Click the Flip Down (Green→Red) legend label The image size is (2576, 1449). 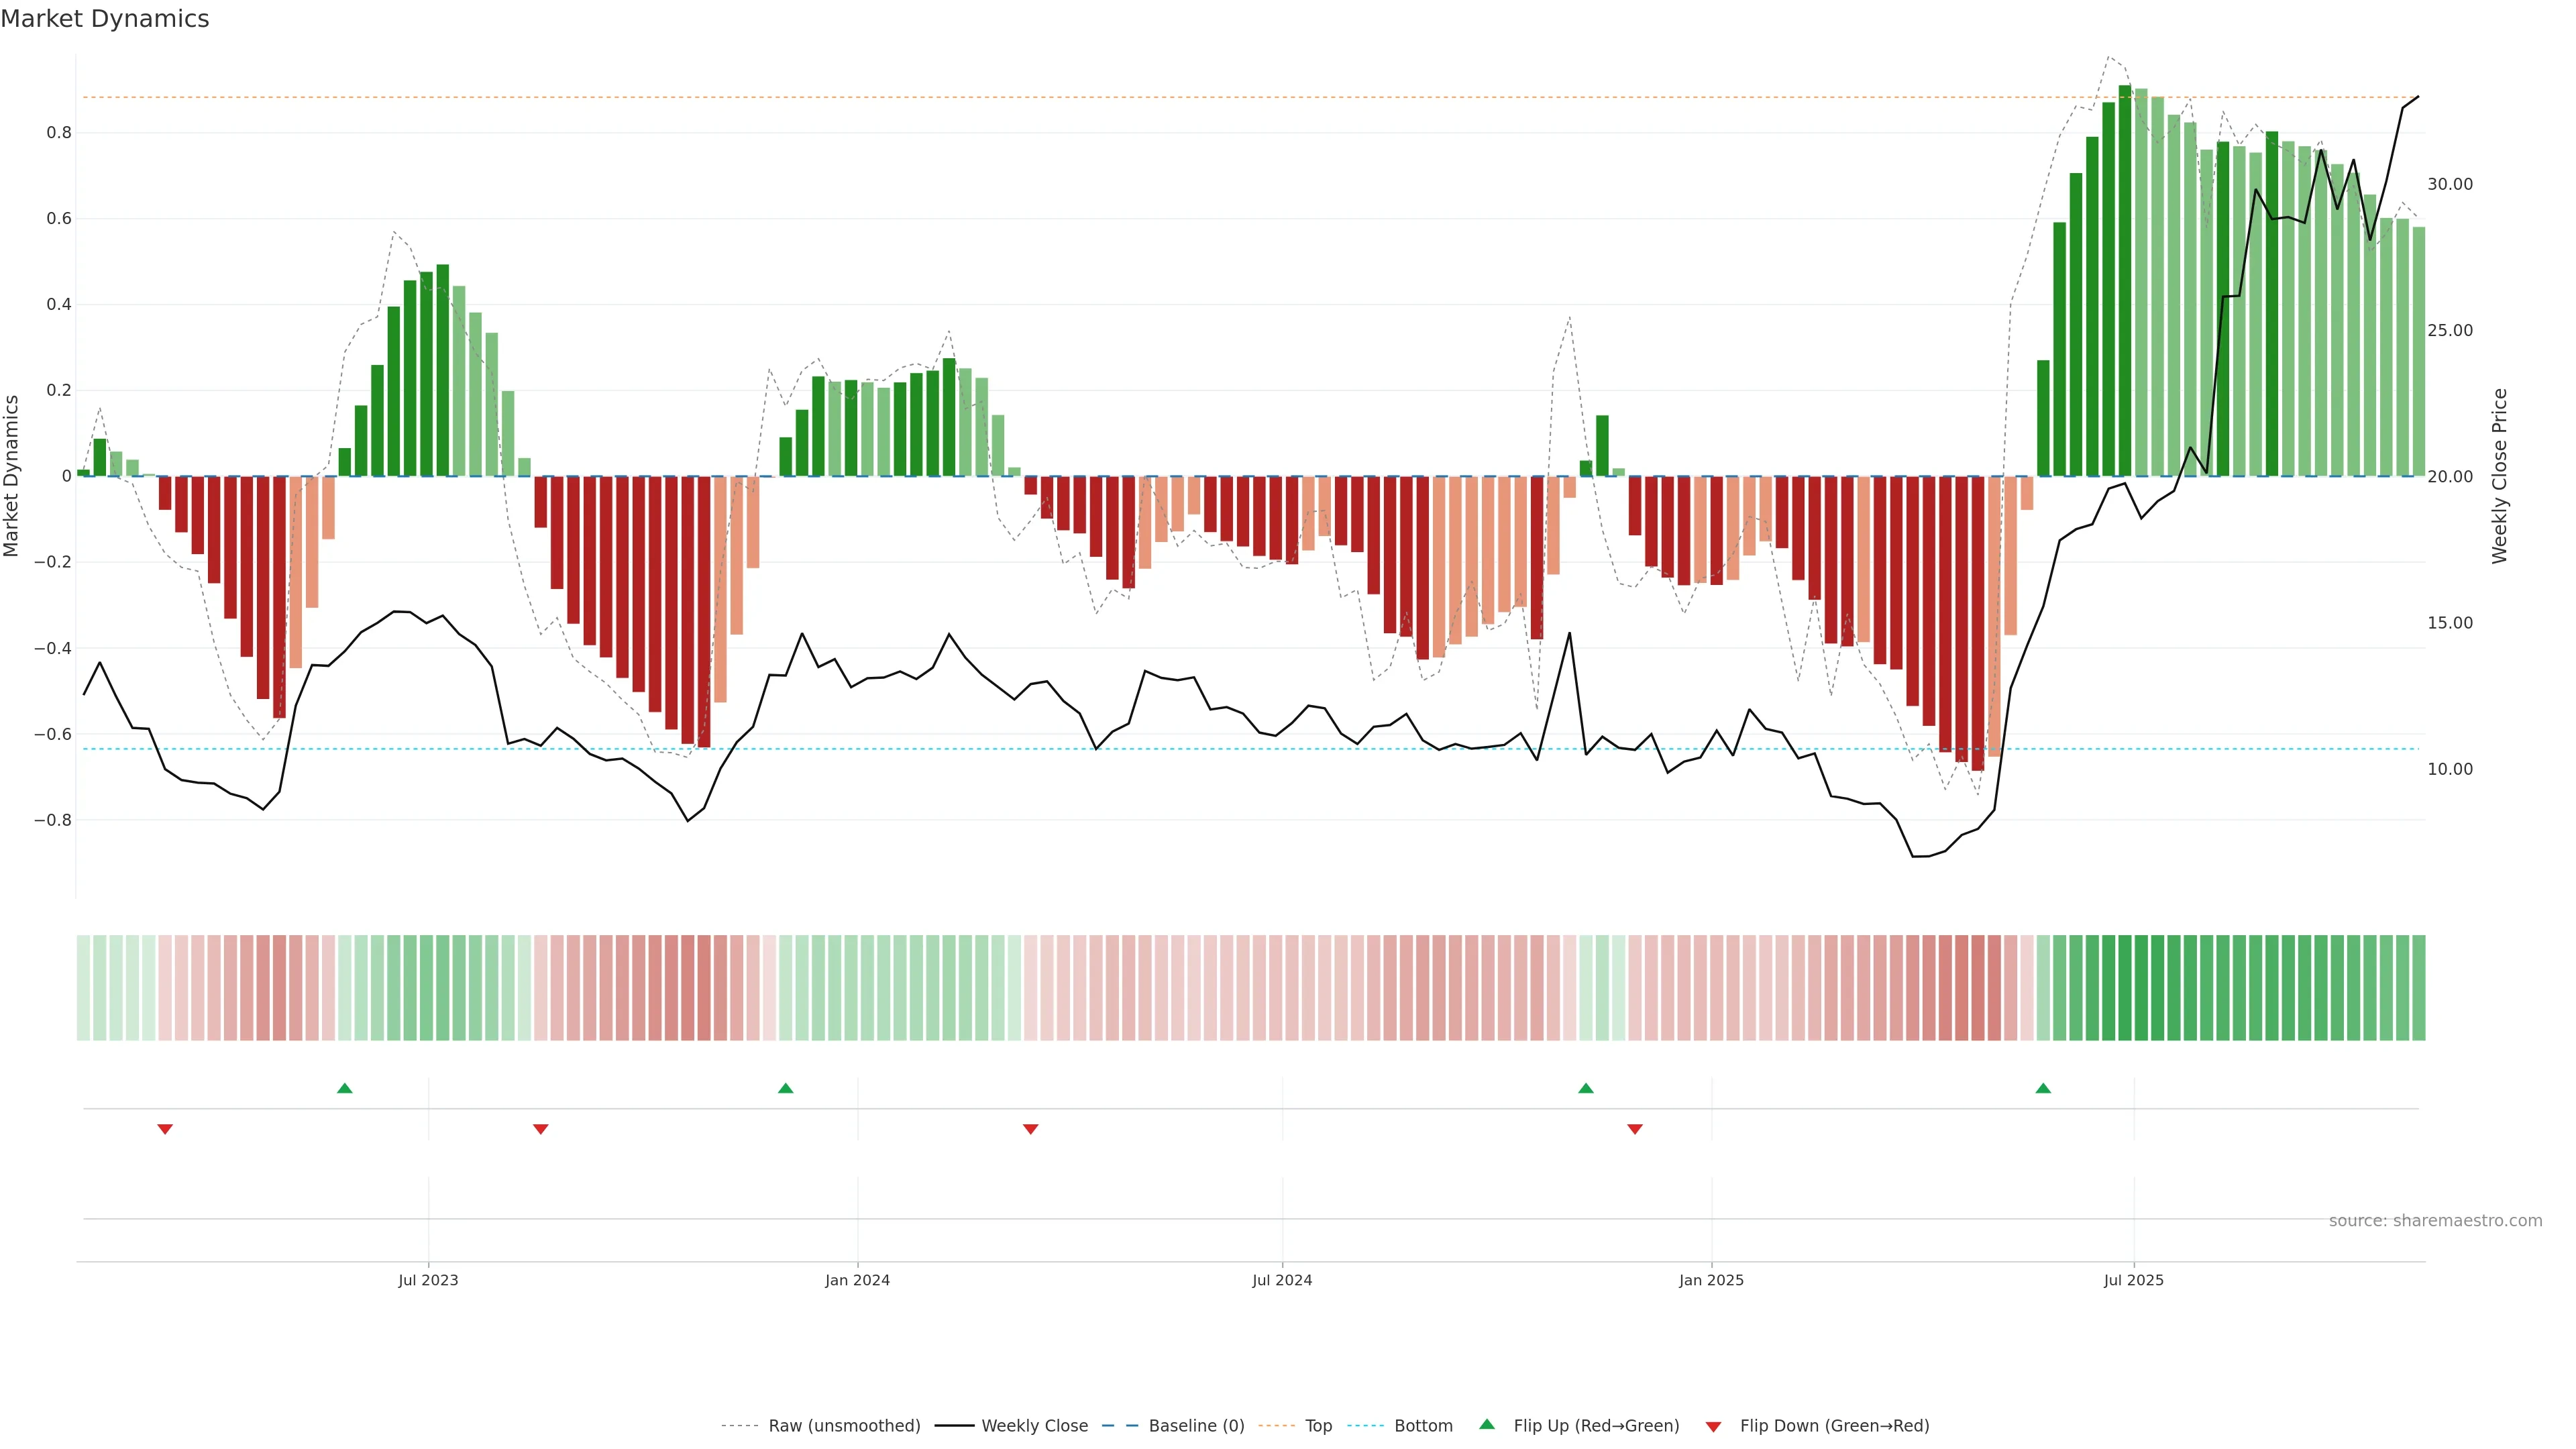1834,1426
